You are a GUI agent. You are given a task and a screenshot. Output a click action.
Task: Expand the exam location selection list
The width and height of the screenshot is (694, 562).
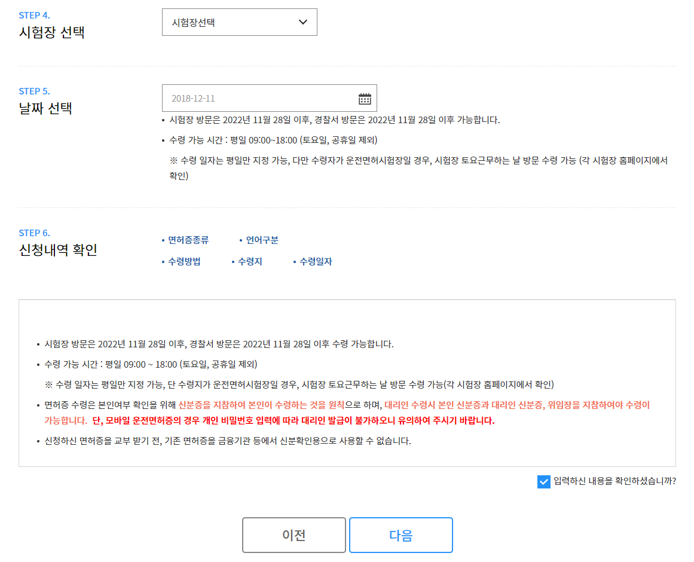coord(239,22)
